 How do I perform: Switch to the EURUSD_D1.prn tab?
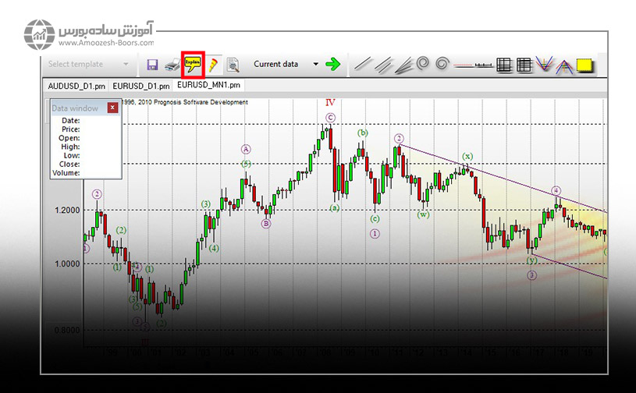(x=141, y=85)
